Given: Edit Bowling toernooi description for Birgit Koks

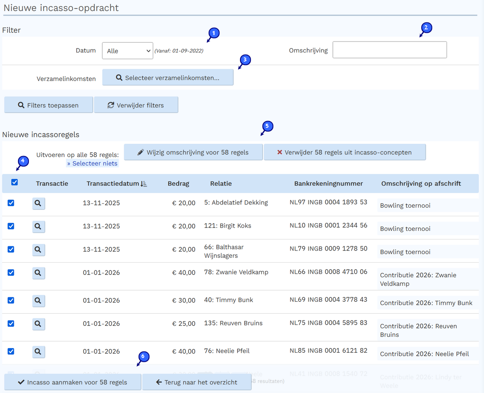Looking at the screenshot, I should [427, 229].
